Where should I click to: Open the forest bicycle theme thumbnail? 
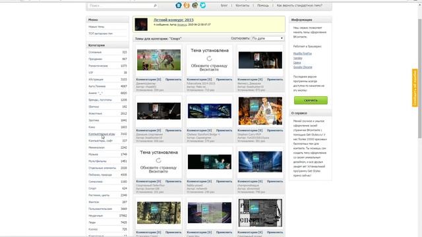click(x=159, y=213)
